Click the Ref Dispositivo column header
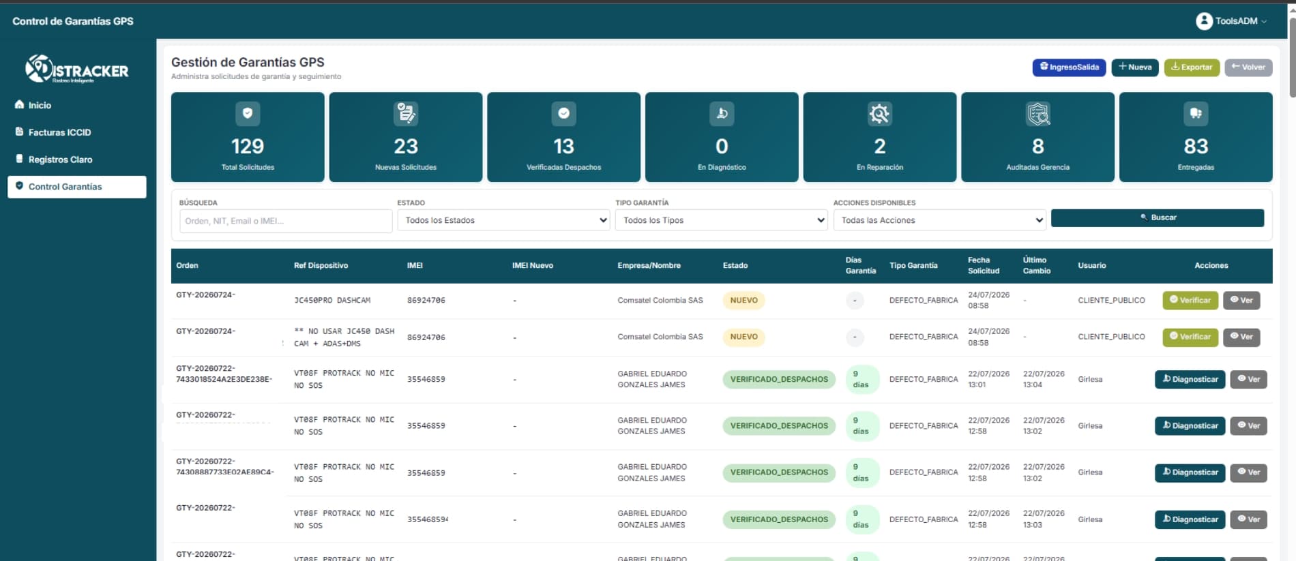Image resolution: width=1296 pixels, height=561 pixels. point(321,266)
